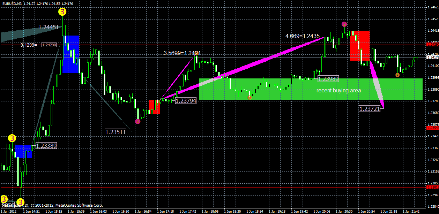Click the pink circle marker below the red candle zone
Viewport: 439px width, 214px height.
pyautogui.click(x=137, y=121)
